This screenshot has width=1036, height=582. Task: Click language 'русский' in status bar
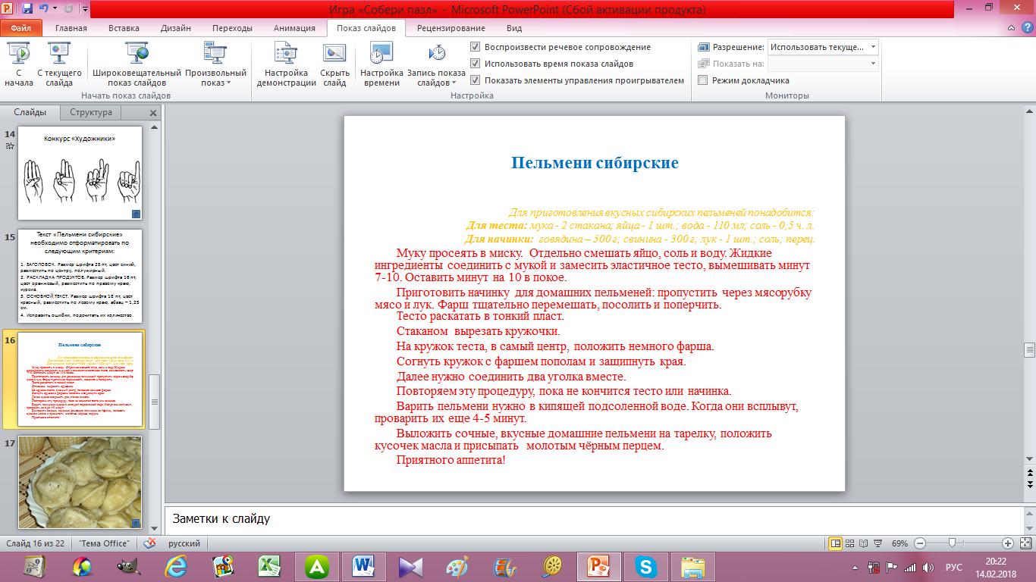[x=184, y=543]
